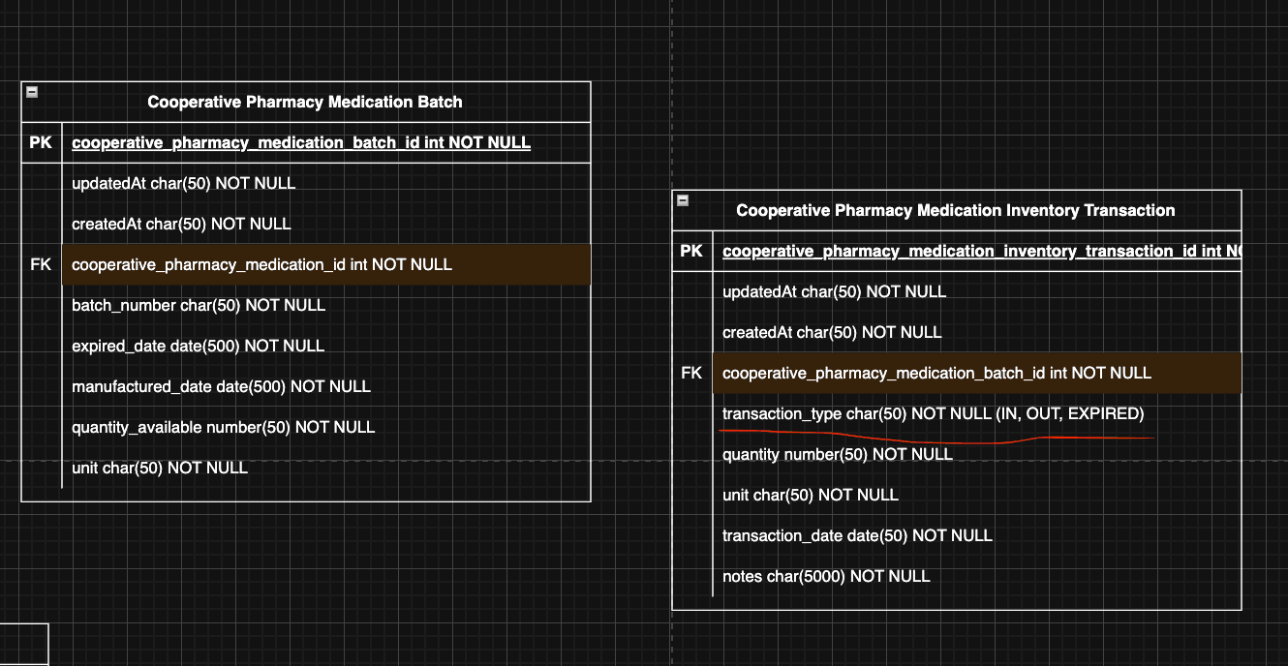Click the manufactured_date date(500) field
Image resolution: width=1288 pixels, height=666 pixels.
click(221, 386)
